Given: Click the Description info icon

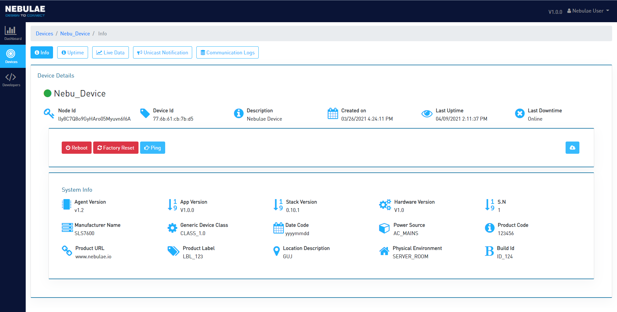Looking at the screenshot, I should (x=239, y=113).
